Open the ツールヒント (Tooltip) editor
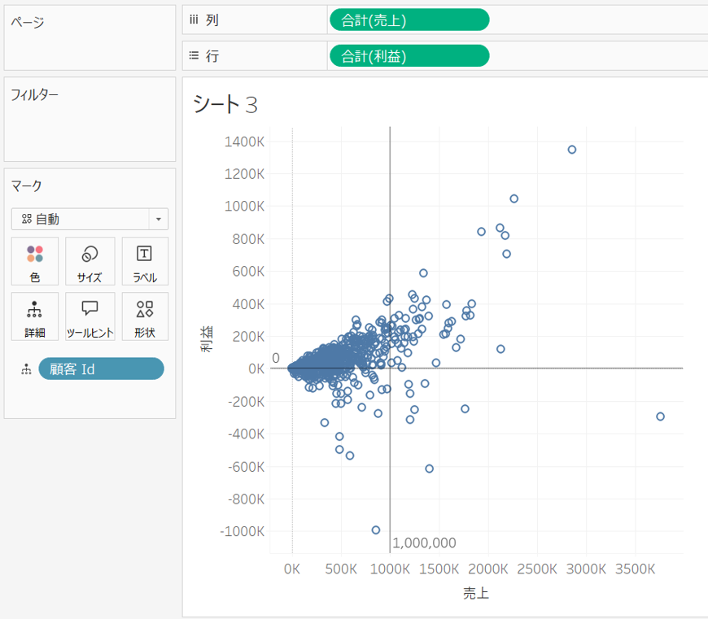Screen dimensions: 708x619 [90, 316]
